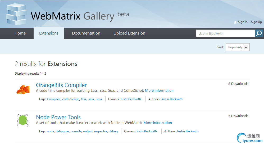
Task: Click the 8 Downloads text
Action: (x=238, y=84)
